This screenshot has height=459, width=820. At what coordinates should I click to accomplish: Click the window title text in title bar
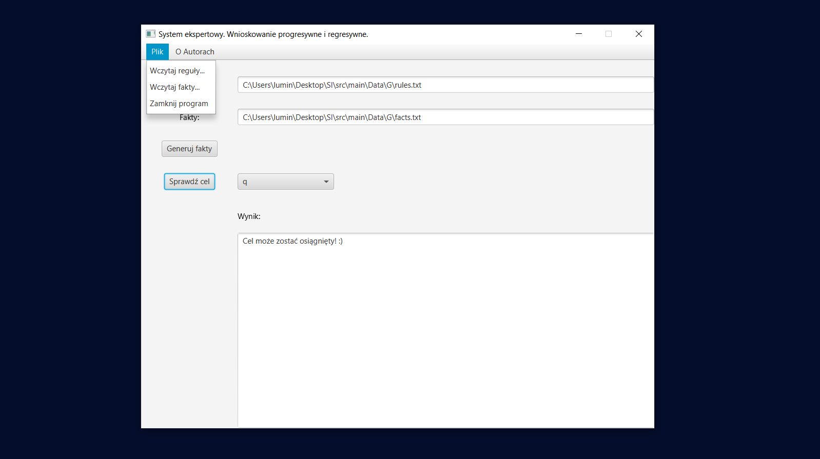(263, 34)
